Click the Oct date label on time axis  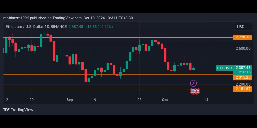pyautogui.click(x=165, y=100)
